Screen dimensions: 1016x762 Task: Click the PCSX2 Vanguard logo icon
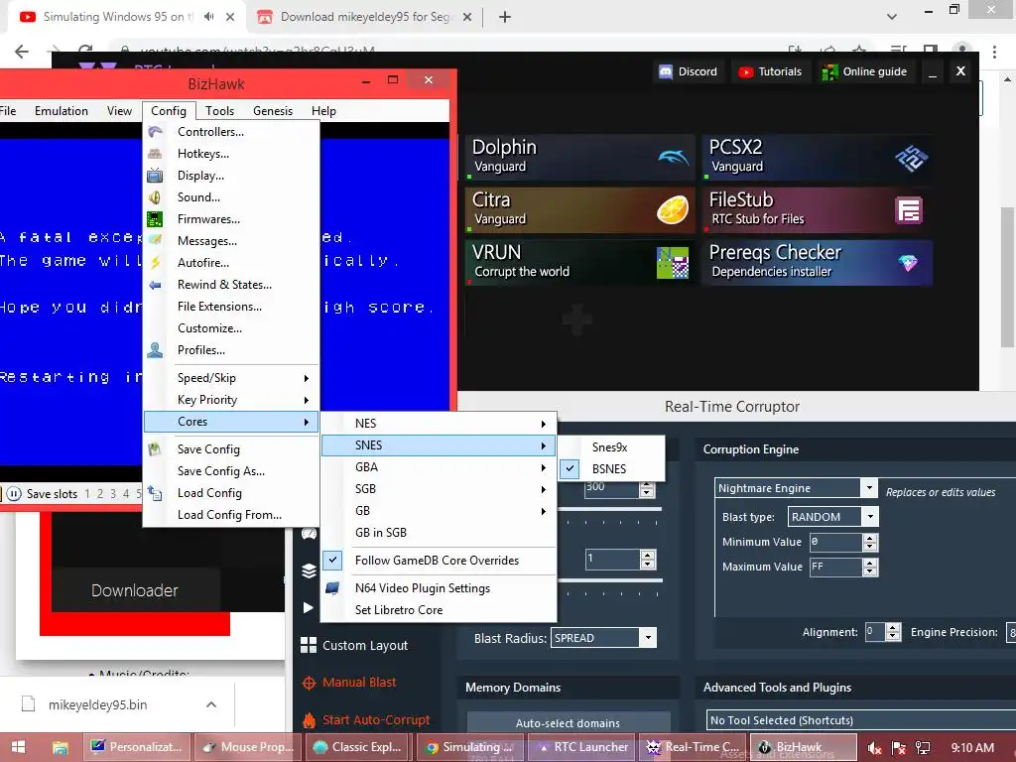coord(911,158)
